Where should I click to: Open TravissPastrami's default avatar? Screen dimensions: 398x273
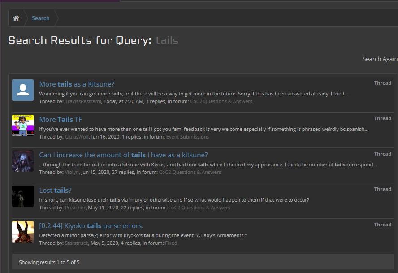pos(23,90)
